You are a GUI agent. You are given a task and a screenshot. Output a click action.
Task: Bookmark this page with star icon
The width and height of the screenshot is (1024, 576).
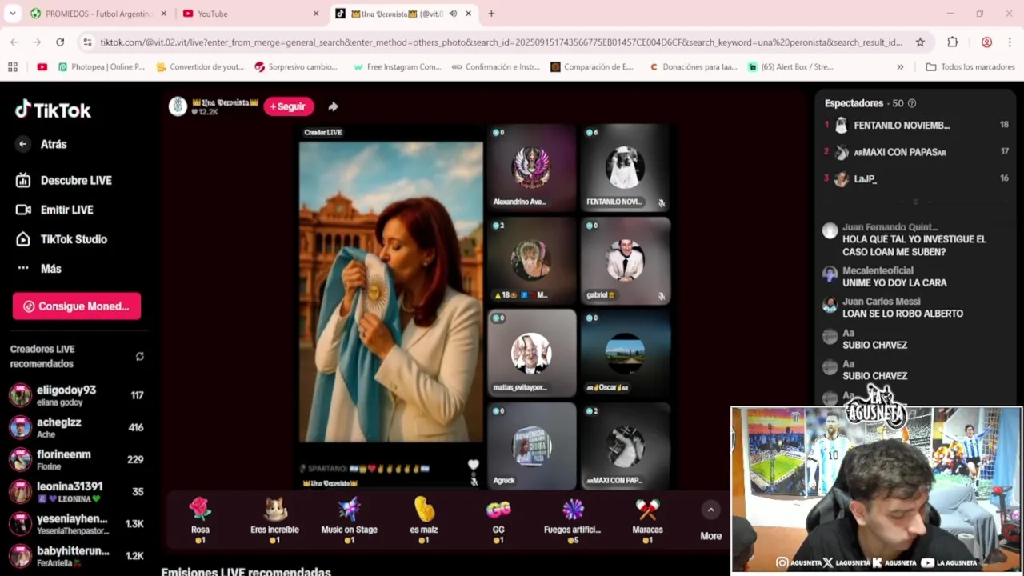tap(920, 42)
